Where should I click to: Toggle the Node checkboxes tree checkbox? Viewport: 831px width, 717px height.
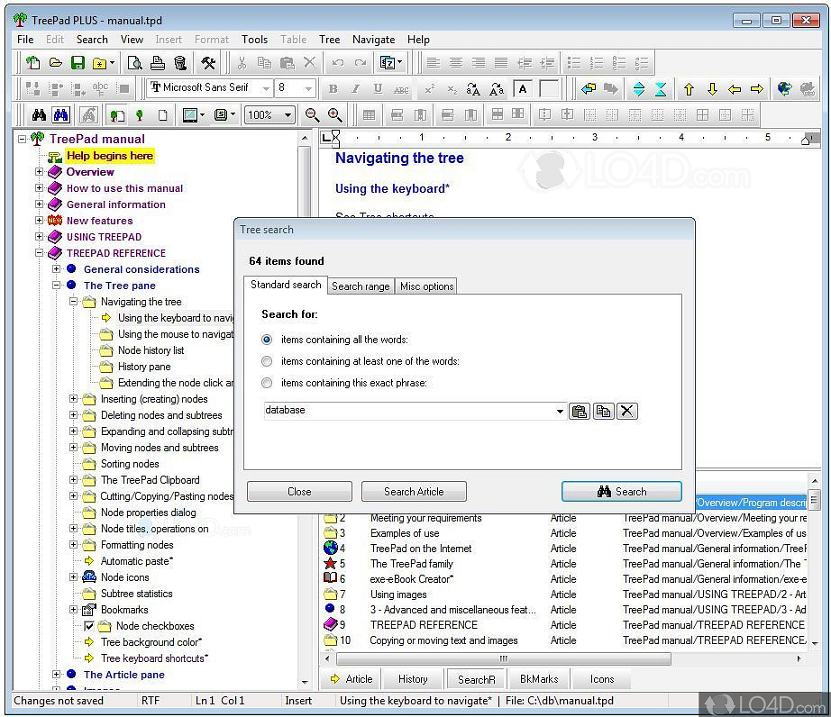pyautogui.click(x=89, y=626)
